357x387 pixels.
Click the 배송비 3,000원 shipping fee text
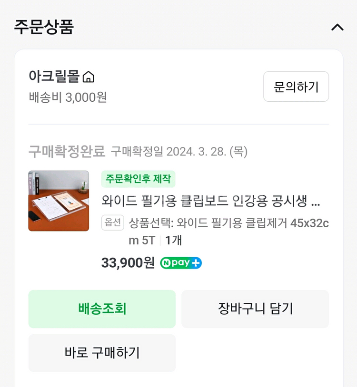[68, 97]
